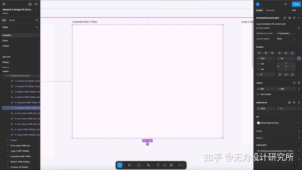
Task: Select the Frame tool
Action: (130, 165)
